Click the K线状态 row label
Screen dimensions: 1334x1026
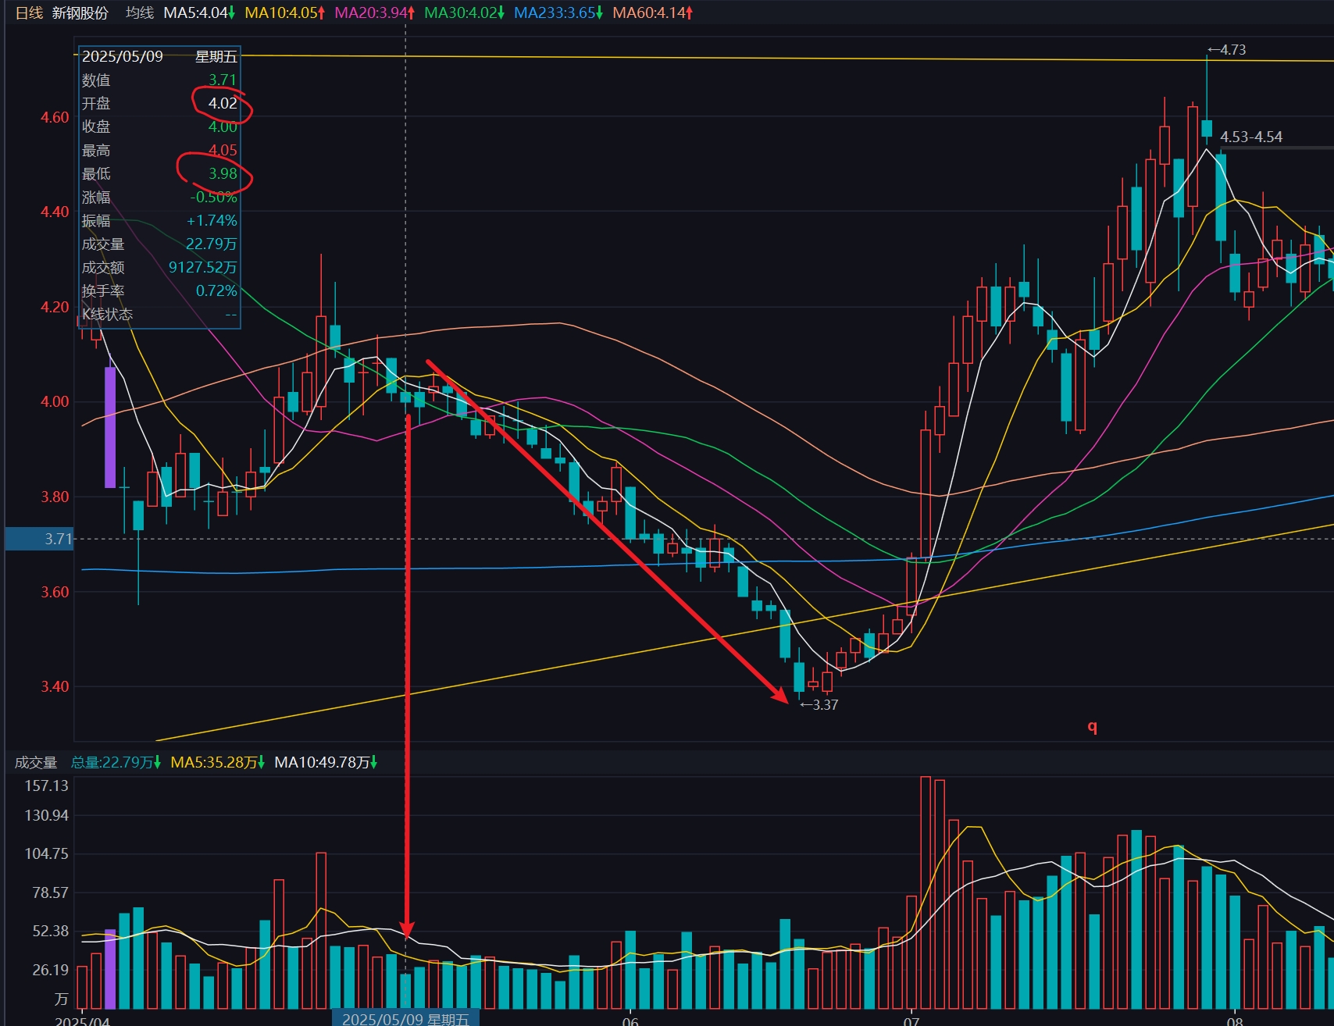[x=107, y=314]
